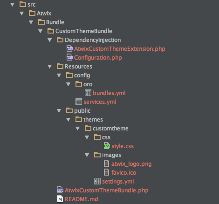Select the markdown icon next to README.md
This screenshot has height=204, width=219.
[60, 199]
